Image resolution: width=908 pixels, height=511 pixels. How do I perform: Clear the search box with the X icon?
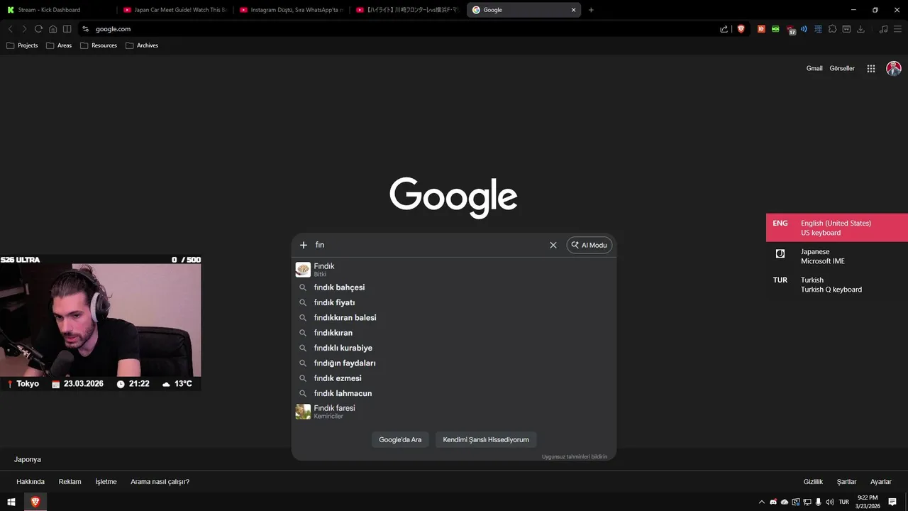coord(553,245)
